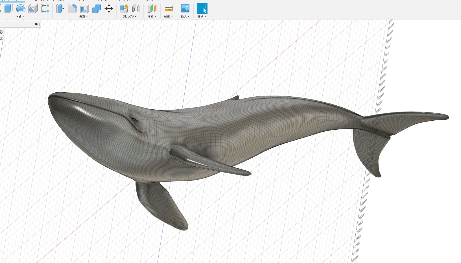Image resolution: width=461 pixels, height=263 pixels.
Task: Select the Revolve tool
Action: [x=21, y=8]
